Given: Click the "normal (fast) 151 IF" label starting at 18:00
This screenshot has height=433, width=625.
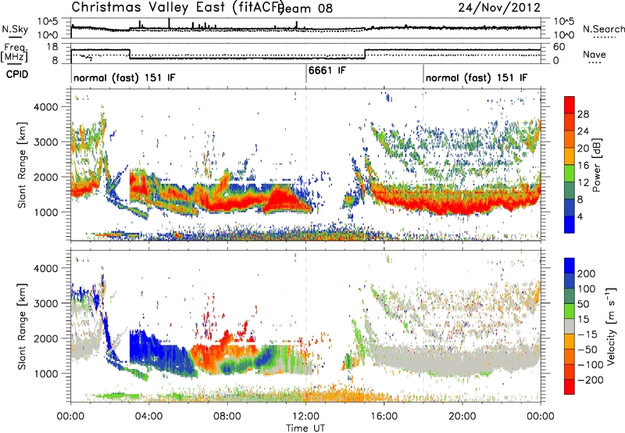Looking at the screenshot, I should click(477, 77).
